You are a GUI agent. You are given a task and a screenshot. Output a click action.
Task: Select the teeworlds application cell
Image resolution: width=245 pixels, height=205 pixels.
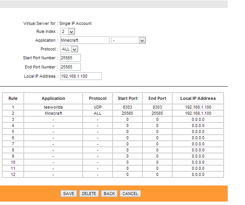[53, 107]
